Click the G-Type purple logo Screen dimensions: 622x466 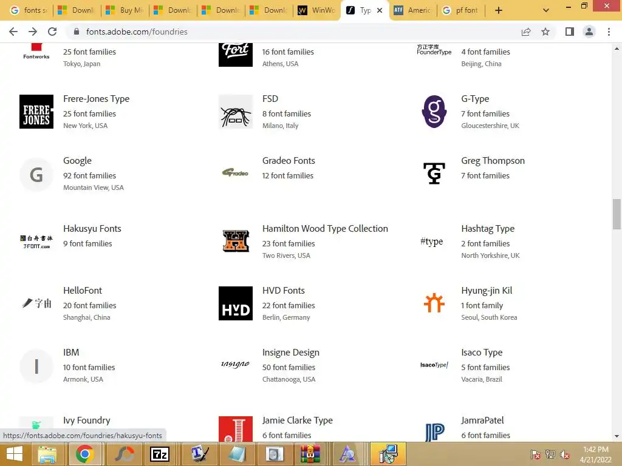(x=434, y=112)
